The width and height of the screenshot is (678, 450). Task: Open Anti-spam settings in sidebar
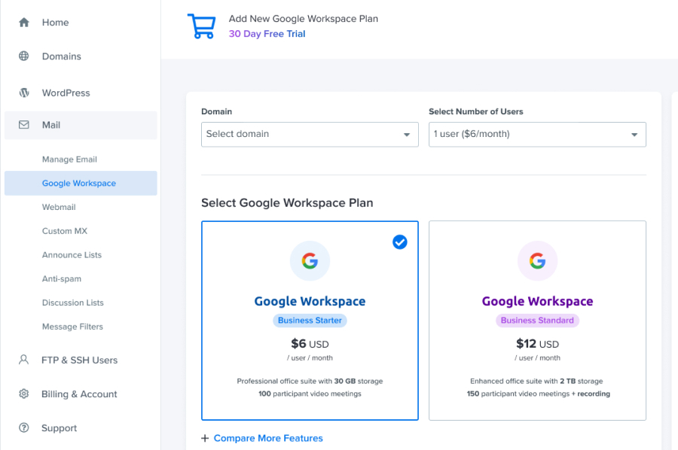point(62,278)
